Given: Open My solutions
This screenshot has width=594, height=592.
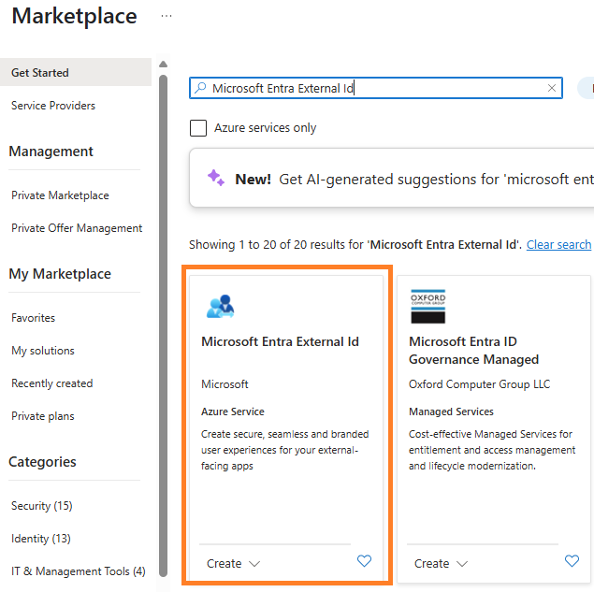Looking at the screenshot, I should click(43, 351).
